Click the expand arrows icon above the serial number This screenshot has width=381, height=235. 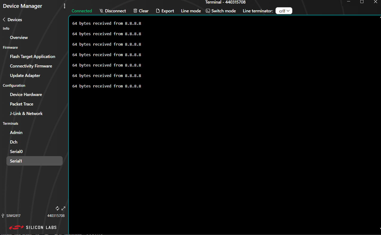click(63, 209)
